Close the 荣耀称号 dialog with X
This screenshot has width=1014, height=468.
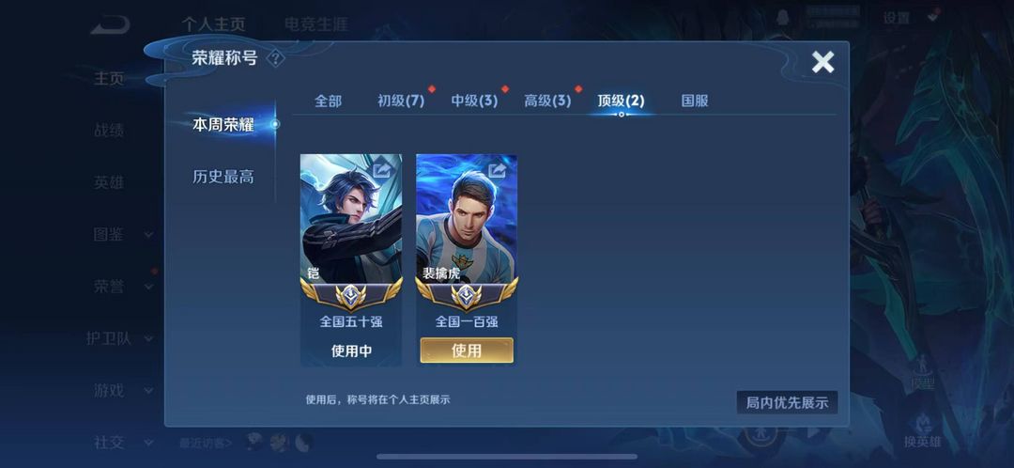[x=822, y=62]
